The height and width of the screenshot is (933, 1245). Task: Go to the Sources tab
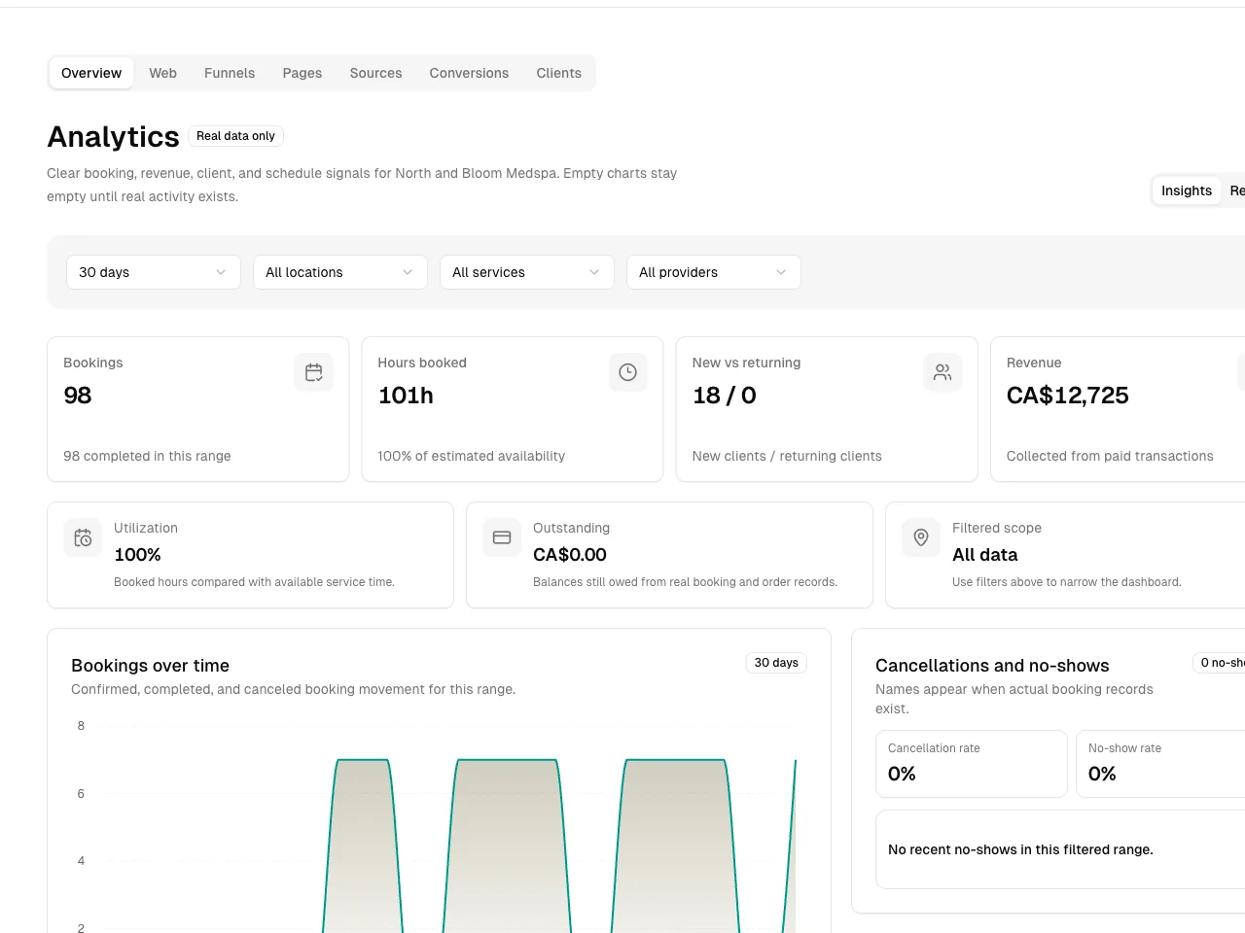click(375, 73)
